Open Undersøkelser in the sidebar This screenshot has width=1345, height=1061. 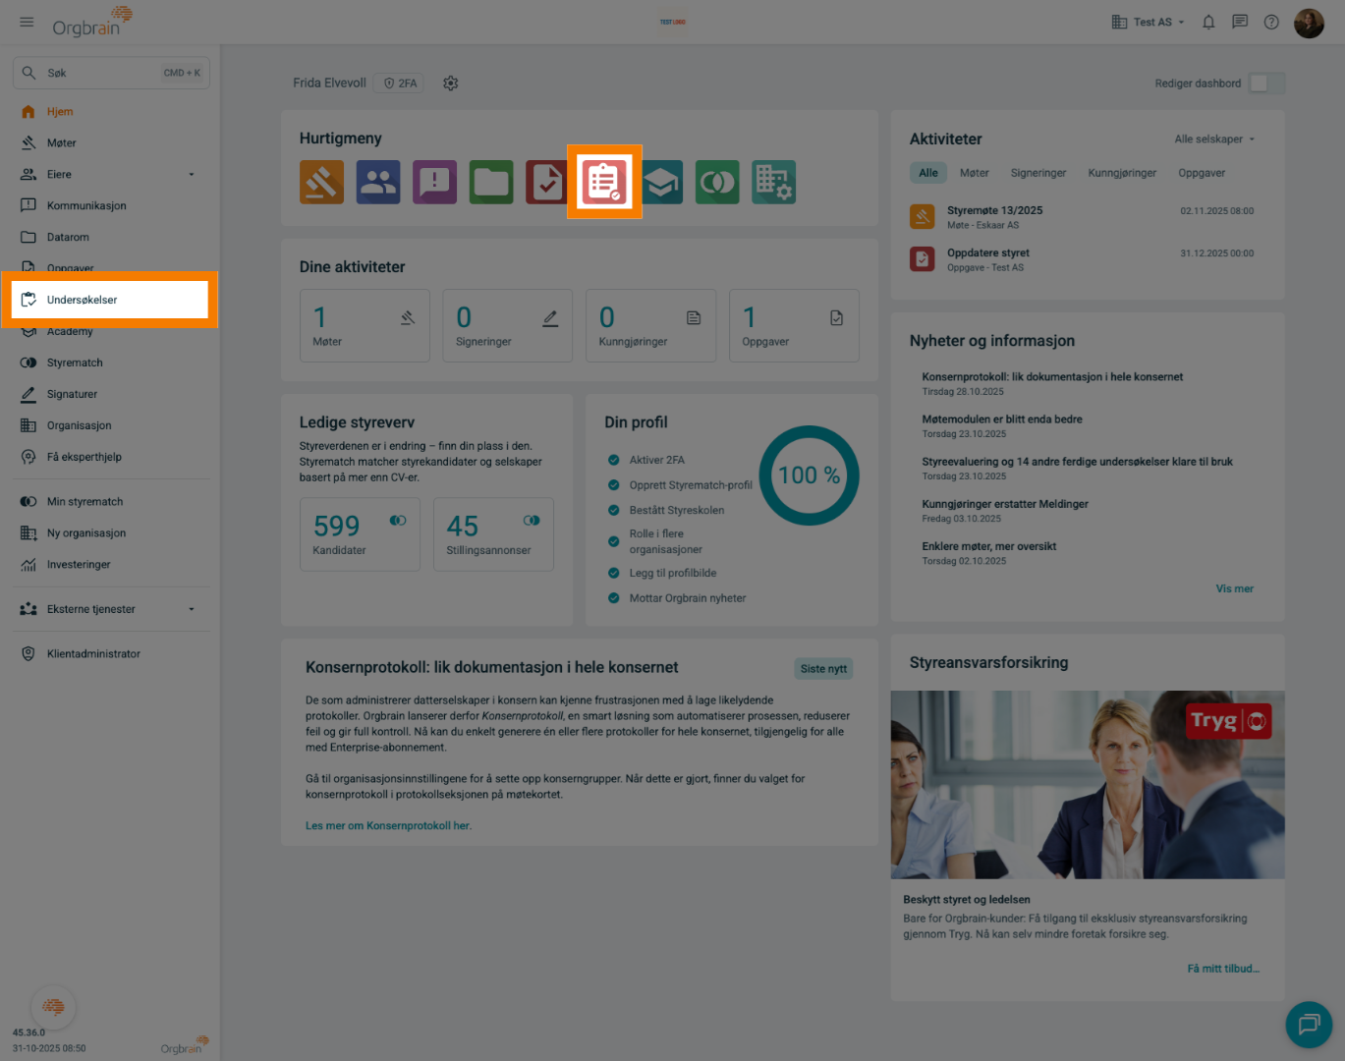[110, 300]
